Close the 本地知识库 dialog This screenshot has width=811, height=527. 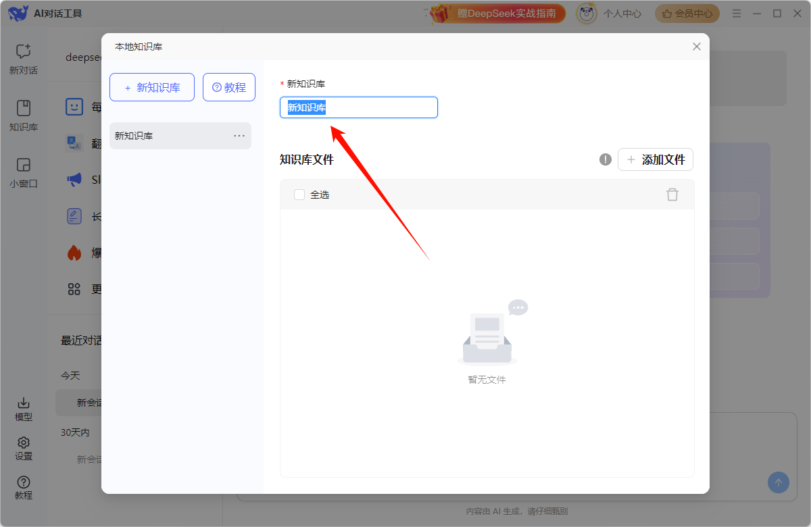click(x=697, y=47)
